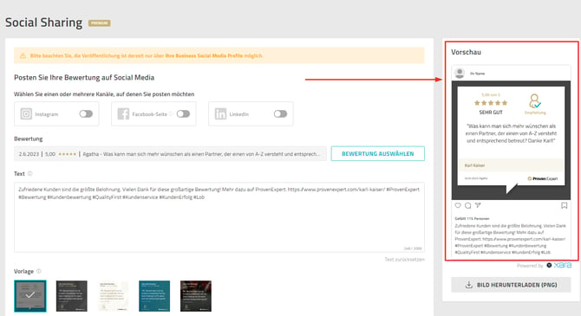The width and height of the screenshot is (581, 316).
Task: Click the Instagram logo icon
Action: [x=26, y=114]
